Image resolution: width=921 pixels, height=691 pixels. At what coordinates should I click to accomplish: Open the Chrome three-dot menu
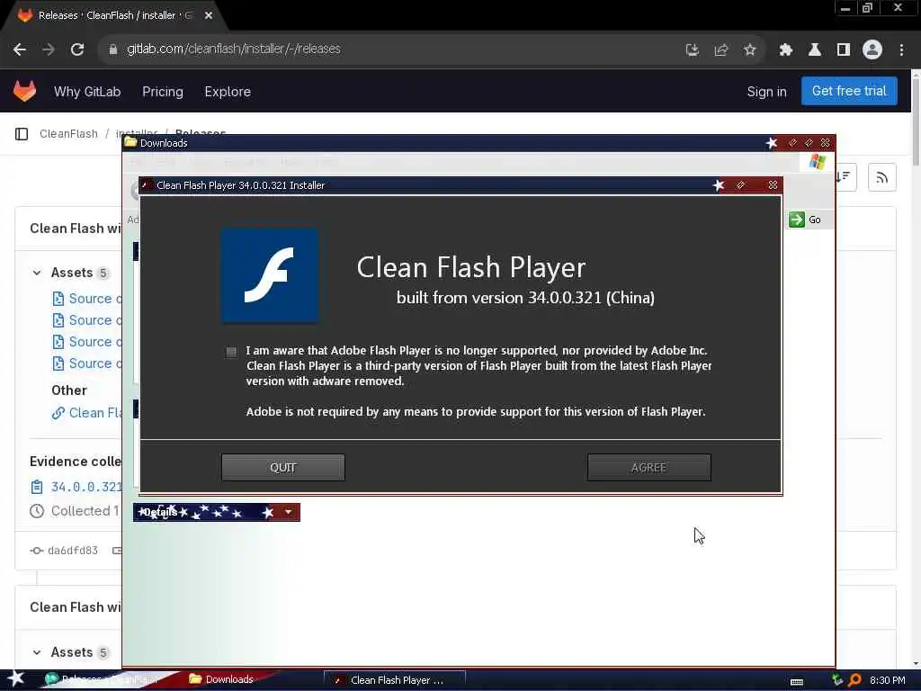coord(901,50)
